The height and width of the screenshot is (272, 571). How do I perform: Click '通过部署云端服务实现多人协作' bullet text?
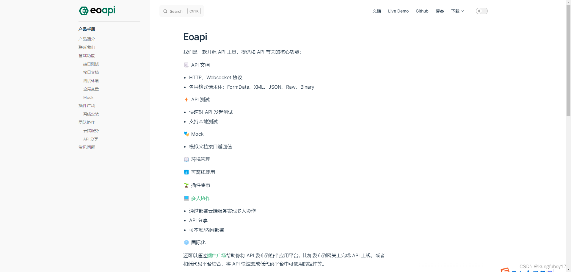[222, 211]
